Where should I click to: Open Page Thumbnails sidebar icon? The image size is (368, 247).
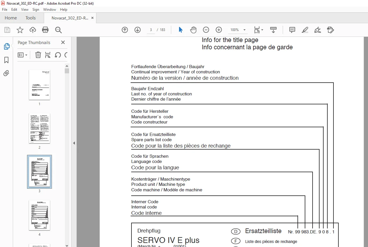click(6, 46)
